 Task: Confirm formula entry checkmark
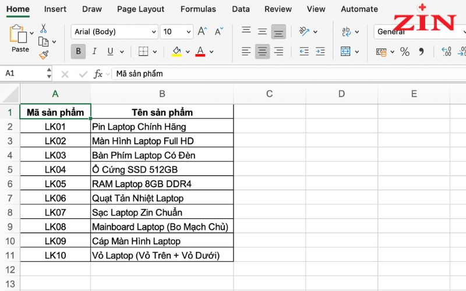83,74
